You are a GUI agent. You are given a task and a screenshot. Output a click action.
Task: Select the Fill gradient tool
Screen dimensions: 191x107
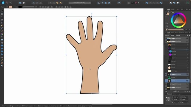(x=2, y=34)
